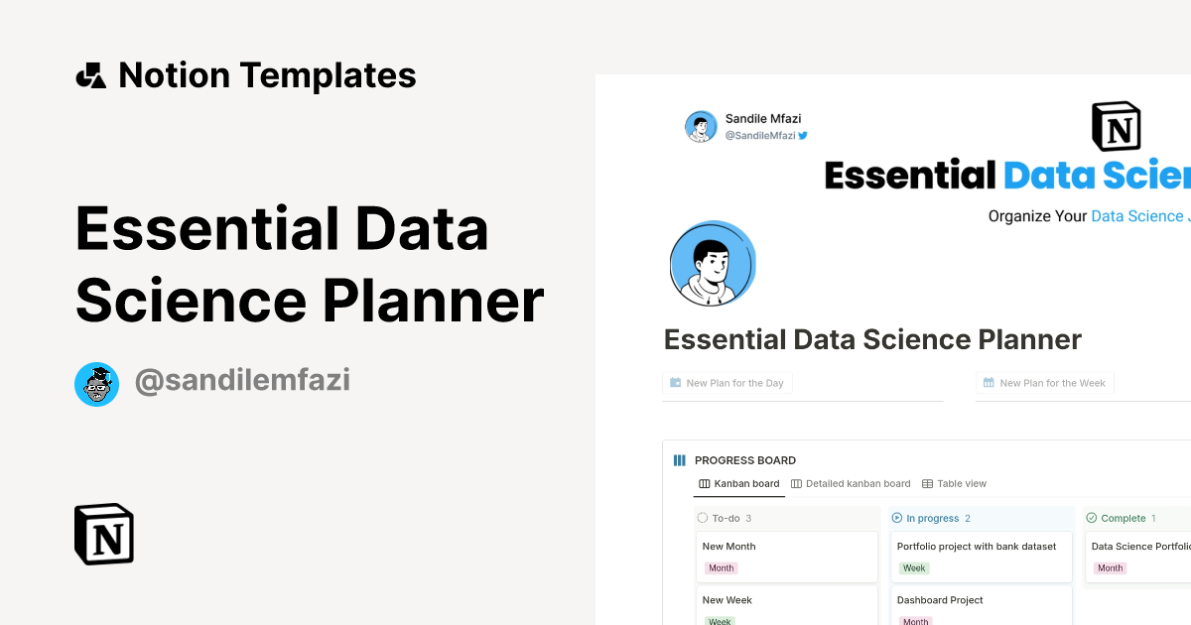Open the Dashboard Project card
Screen dimensions: 1191x625
pos(939,599)
